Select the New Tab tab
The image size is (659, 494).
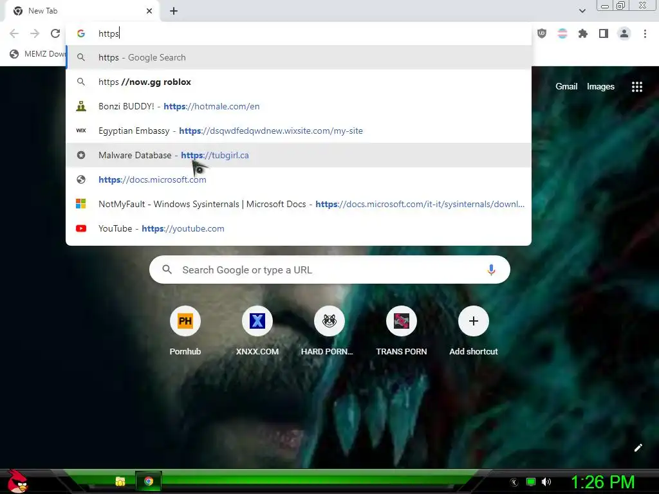pos(82,11)
